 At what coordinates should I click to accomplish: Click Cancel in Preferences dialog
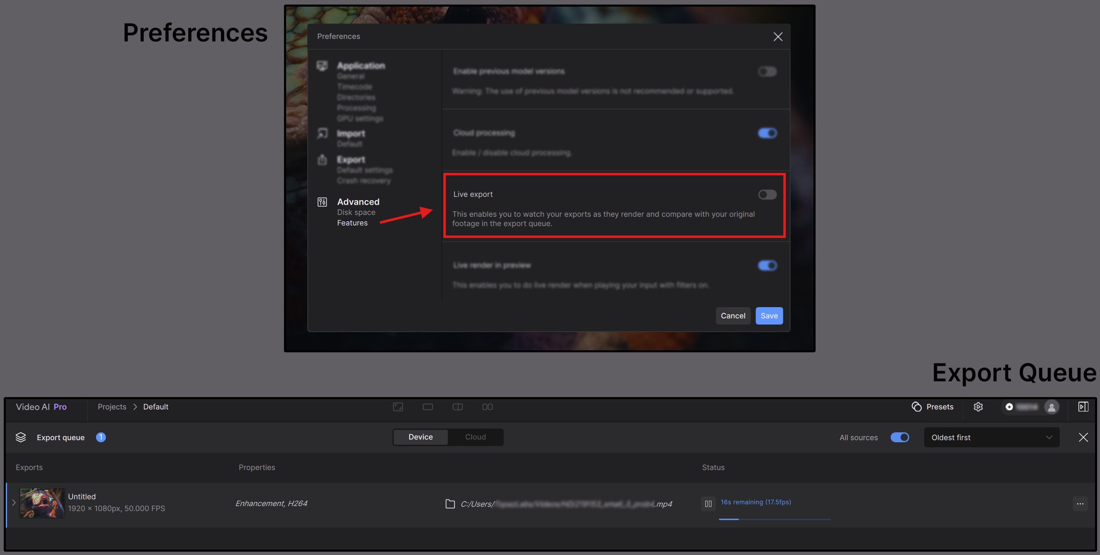coord(733,315)
